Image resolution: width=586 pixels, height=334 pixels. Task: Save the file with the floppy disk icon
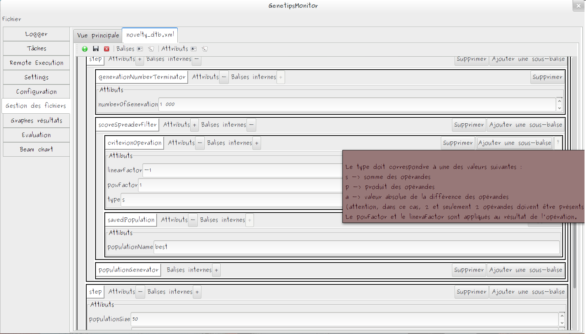point(96,49)
